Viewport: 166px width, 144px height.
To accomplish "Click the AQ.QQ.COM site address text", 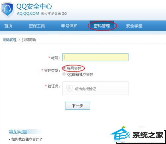I will tap(28, 14).
